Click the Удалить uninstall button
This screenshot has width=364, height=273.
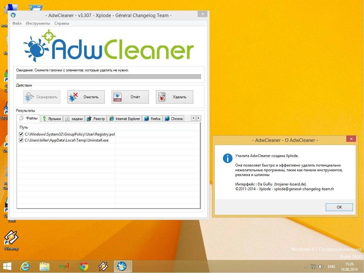tap(174, 97)
